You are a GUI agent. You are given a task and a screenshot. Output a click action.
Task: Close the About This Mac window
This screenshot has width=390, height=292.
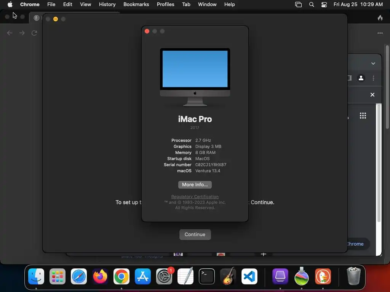tap(147, 31)
